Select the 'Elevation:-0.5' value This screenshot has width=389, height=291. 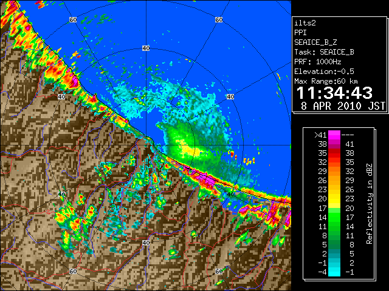[x=324, y=72]
